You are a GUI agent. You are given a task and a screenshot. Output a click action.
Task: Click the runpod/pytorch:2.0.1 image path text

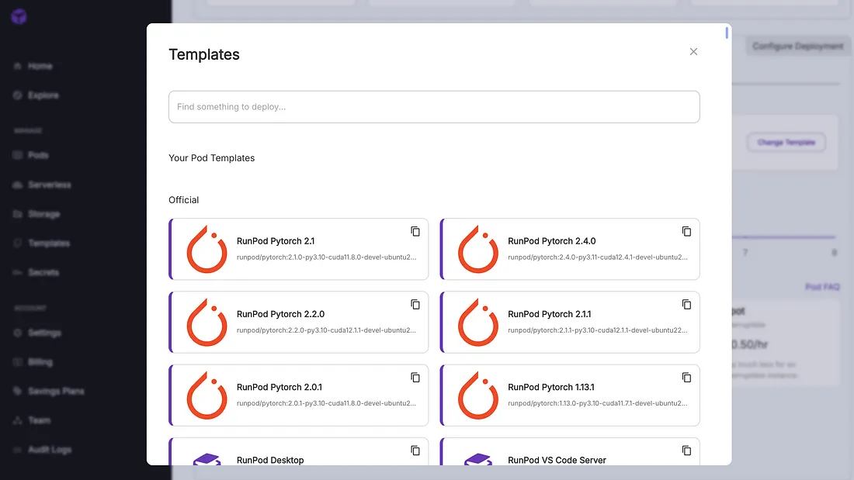tap(326, 403)
